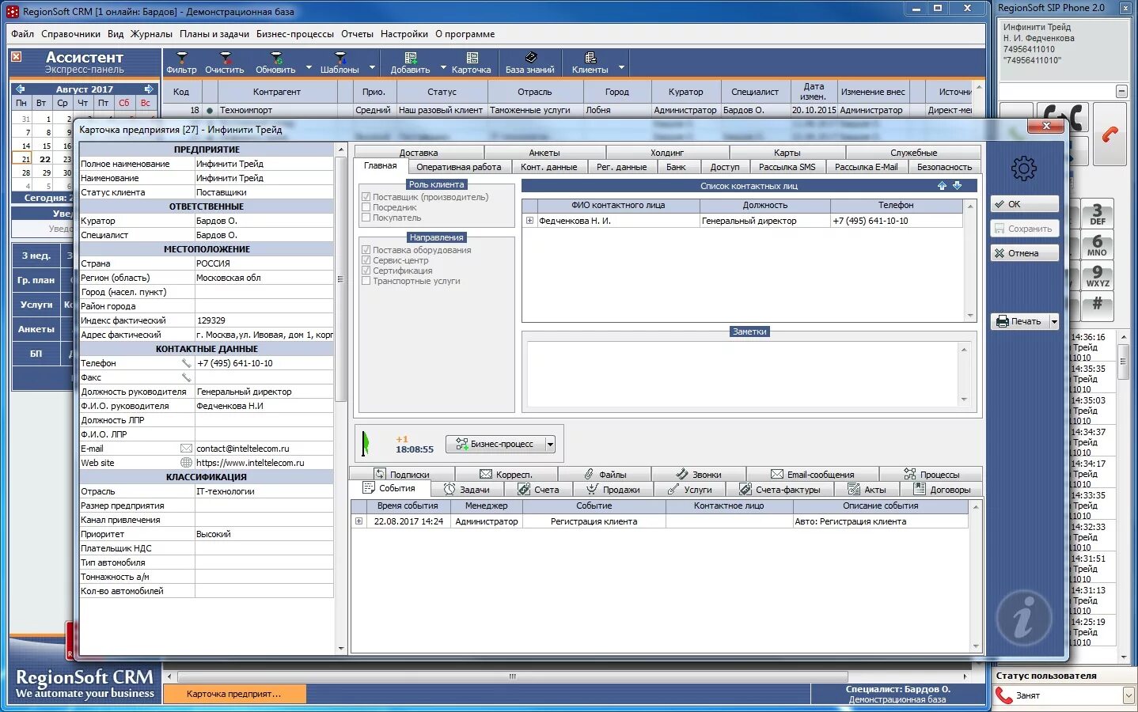Click the Отмена button
Viewport: 1138px width, 712px height.
coord(1025,253)
